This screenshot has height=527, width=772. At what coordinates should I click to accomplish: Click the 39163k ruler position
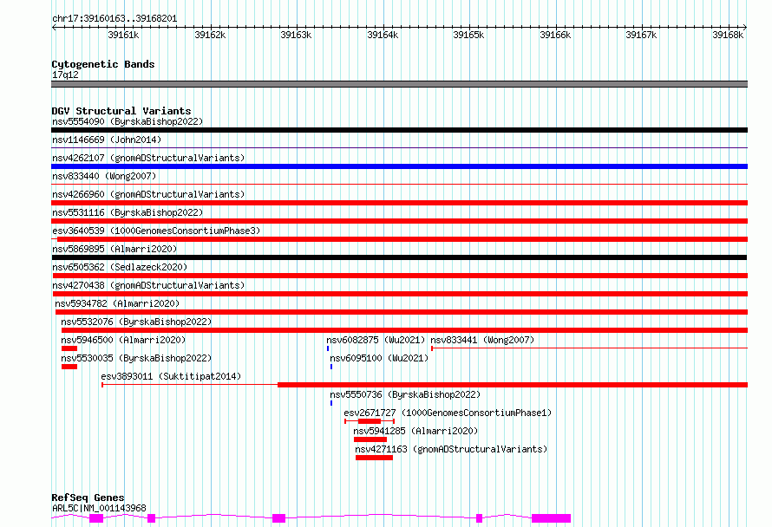(296, 35)
